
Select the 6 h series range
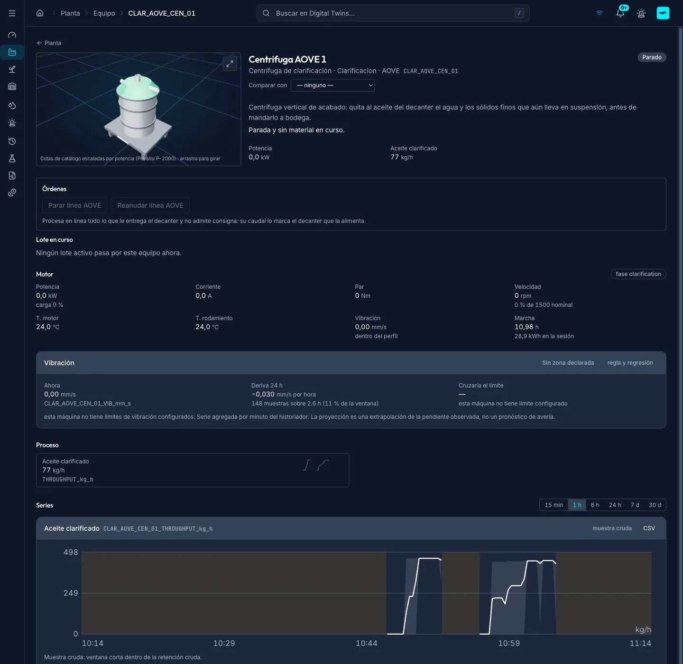[x=595, y=505]
